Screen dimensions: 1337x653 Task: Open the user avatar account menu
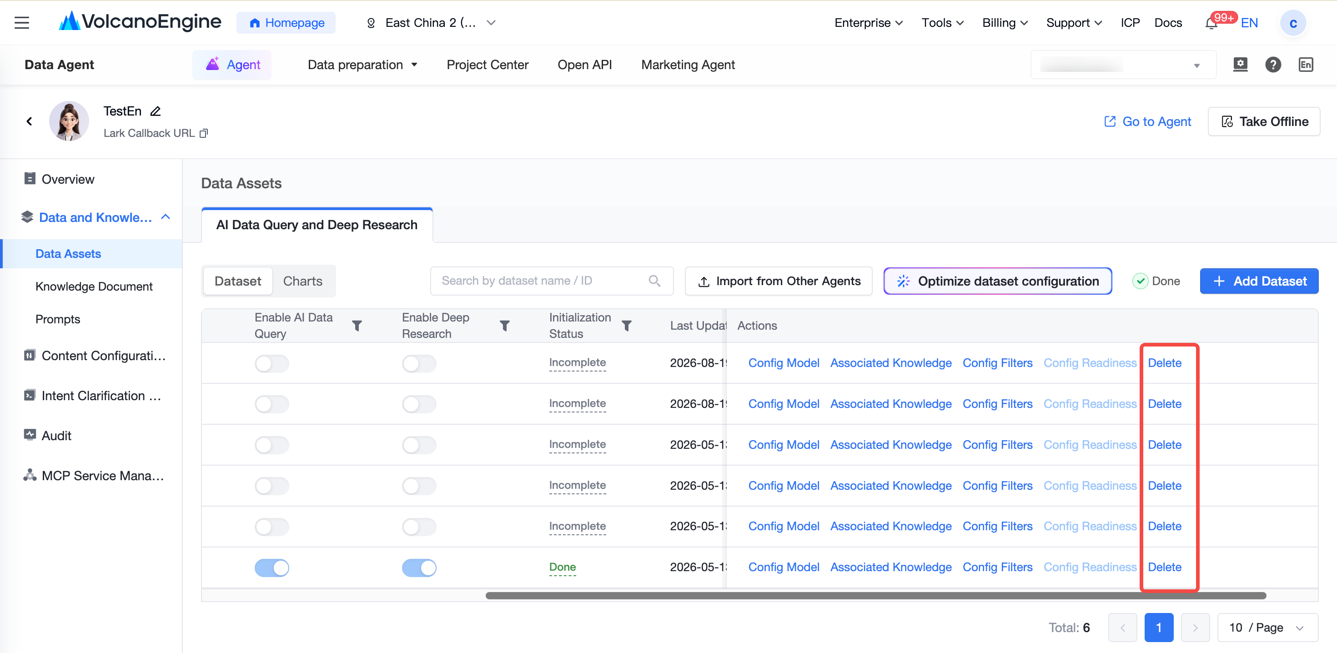tap(1293, 23)
